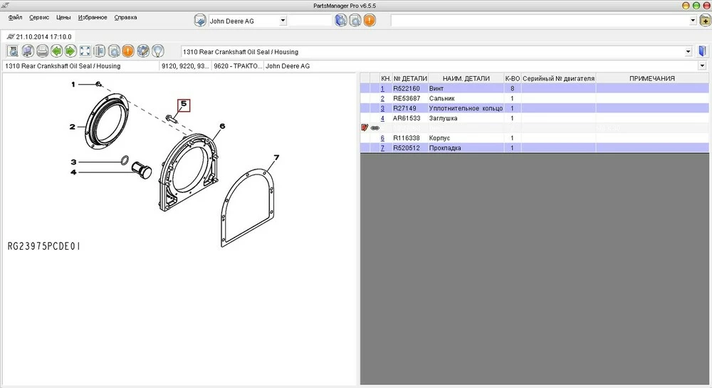Expand the 1310 Rear Crankshaft section dropdown
Viewport: 712px width, 388px height.
(x=688, y=52)
